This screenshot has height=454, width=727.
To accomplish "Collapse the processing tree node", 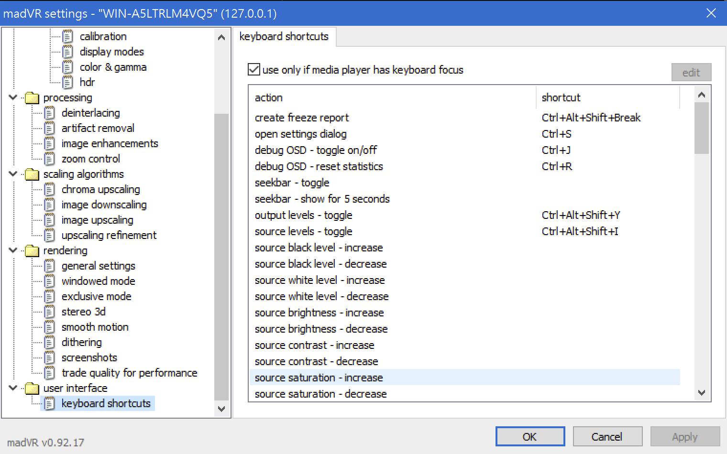I will tap(13, 97).
